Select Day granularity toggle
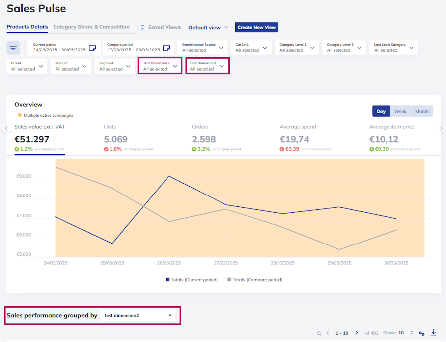The width and height of the screenshot is (446, 342). click(x=381, y=111)
